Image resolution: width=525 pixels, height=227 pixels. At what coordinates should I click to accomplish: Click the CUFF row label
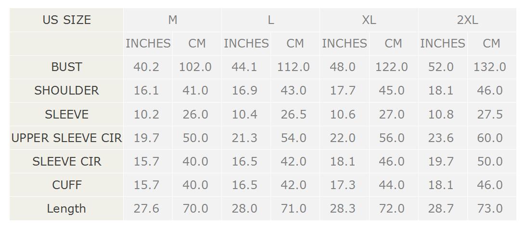[66, 185]
